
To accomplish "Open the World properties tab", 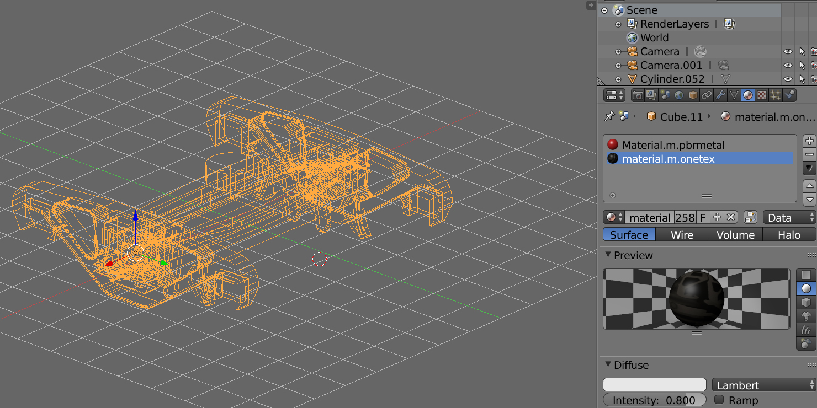I will click(x=678, y=95).
